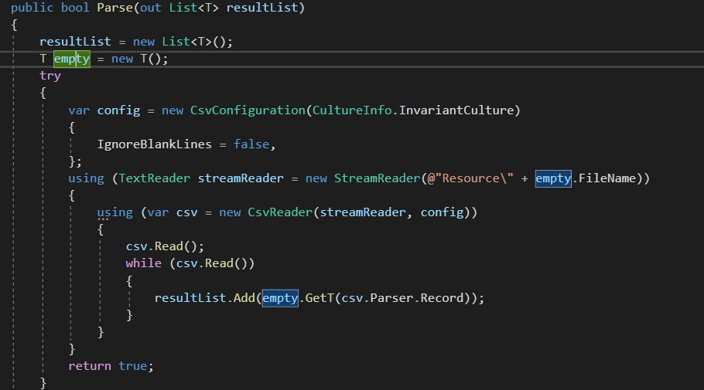Click 'config' in the var config declaration
This screenshot has width=704, height=390.
click(x=118, y=110)
